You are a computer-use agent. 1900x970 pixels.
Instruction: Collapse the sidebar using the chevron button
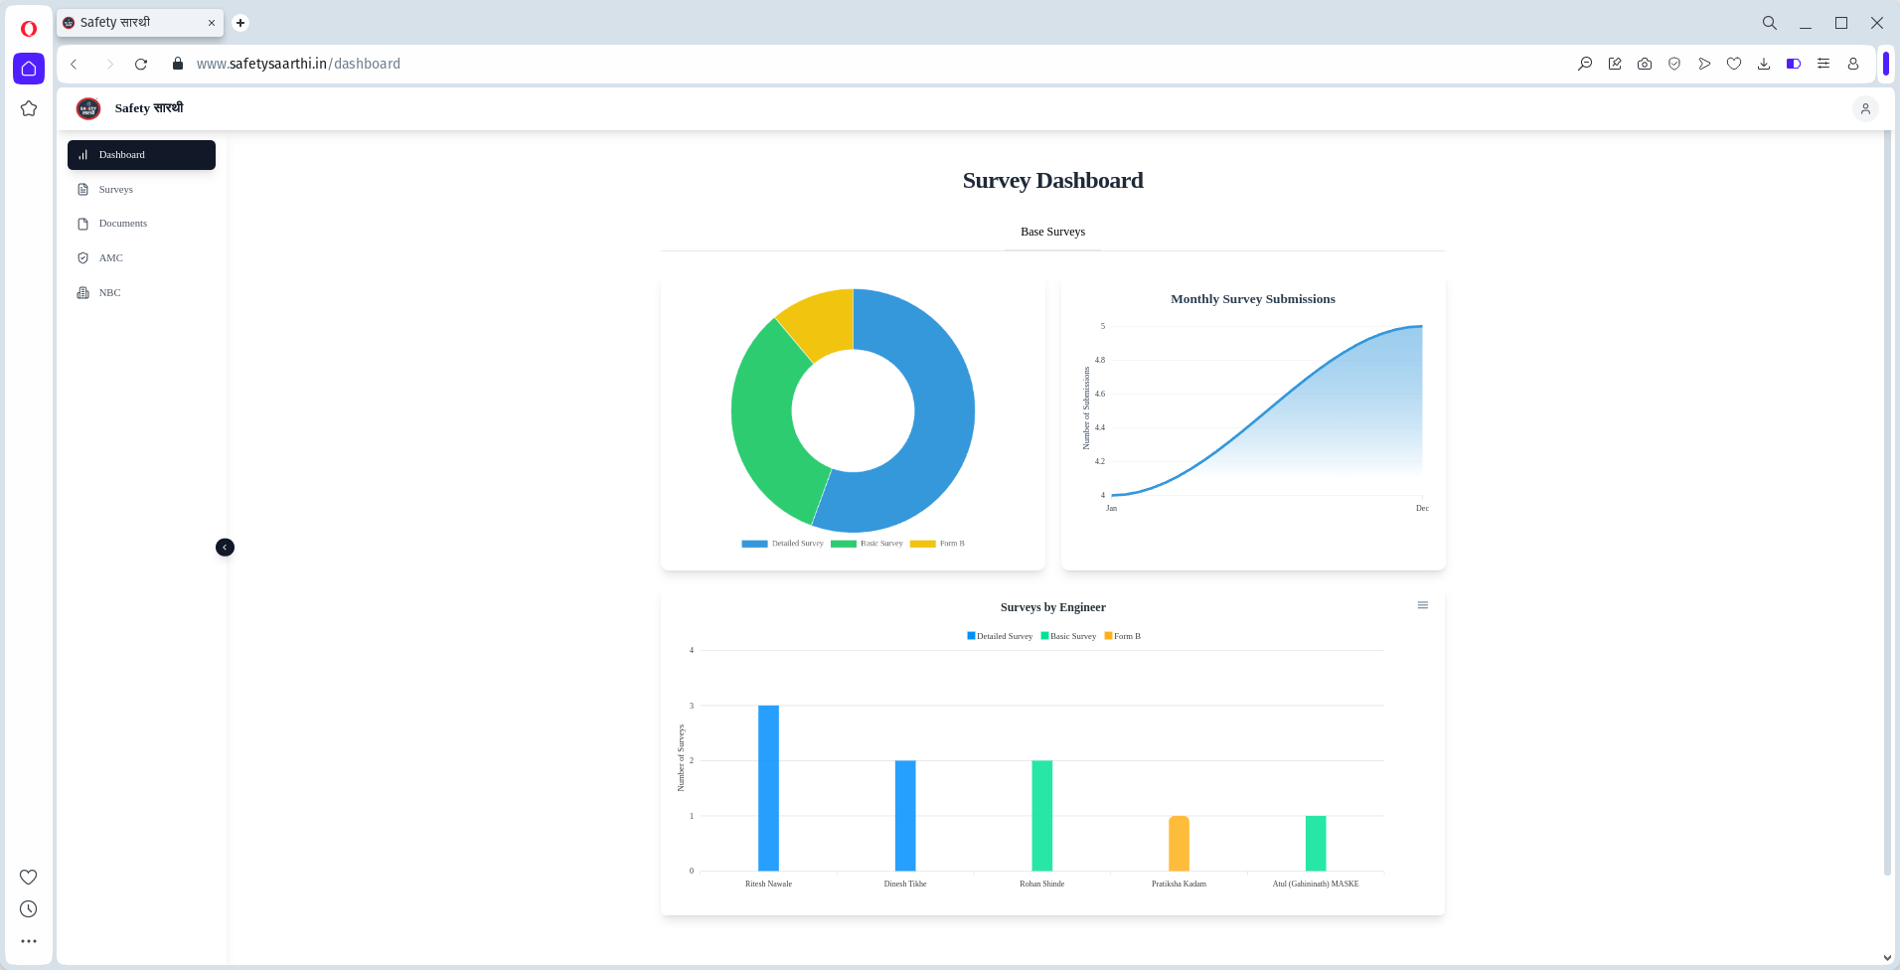(x=225, y=547)
